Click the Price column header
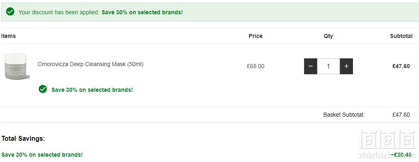Image resolution: width=419 pixels, height=162 pixels. 256,36
